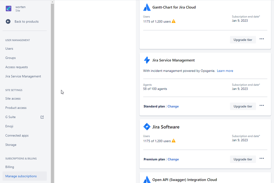Click '1175 of 1,200 users' in Jira Software card
Viewport: 274px width, 183px height.
[157, 141]
